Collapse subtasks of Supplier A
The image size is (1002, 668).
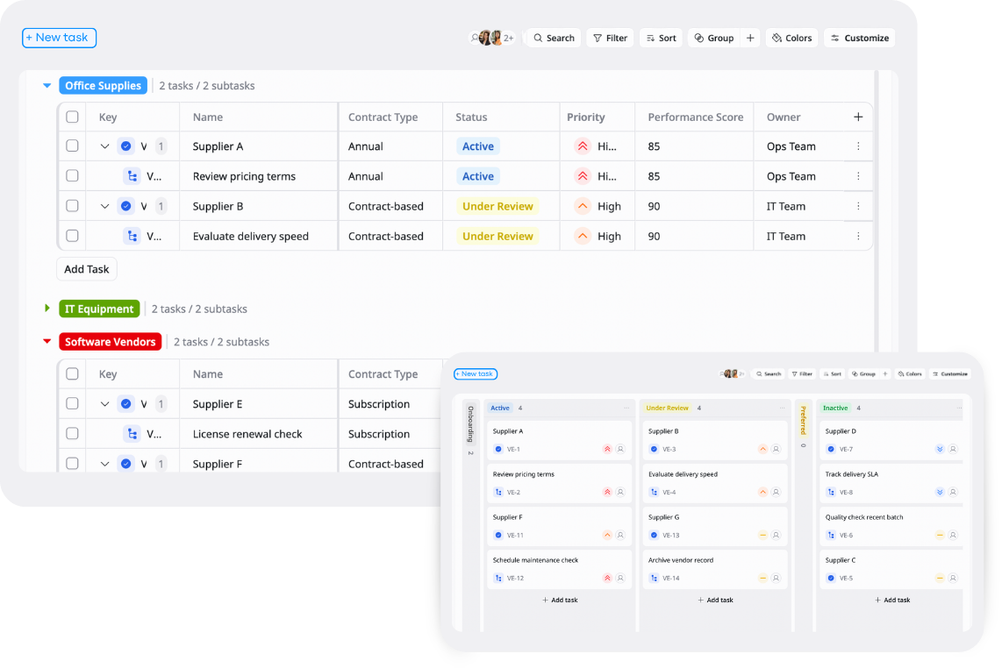104,146
